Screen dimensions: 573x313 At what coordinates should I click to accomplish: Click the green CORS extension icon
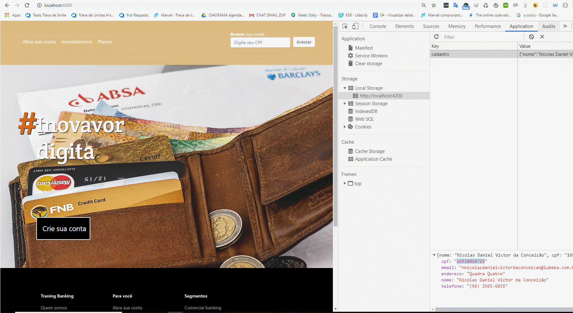(x=506, y=5)
